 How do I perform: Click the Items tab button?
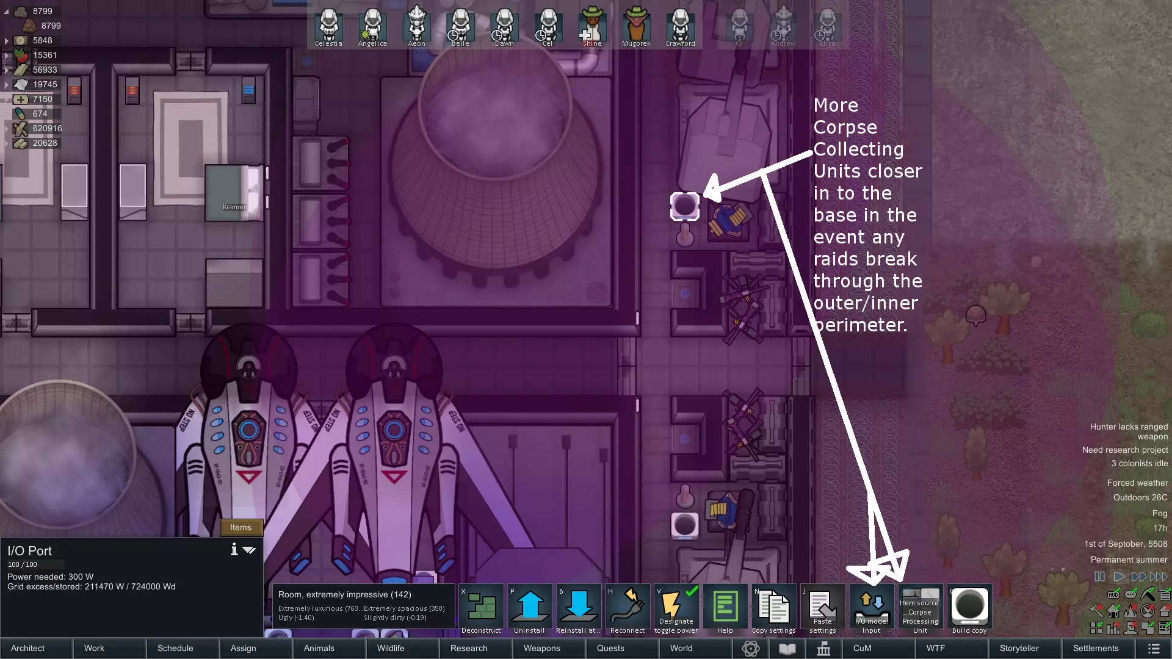click(x=241, y=527)
